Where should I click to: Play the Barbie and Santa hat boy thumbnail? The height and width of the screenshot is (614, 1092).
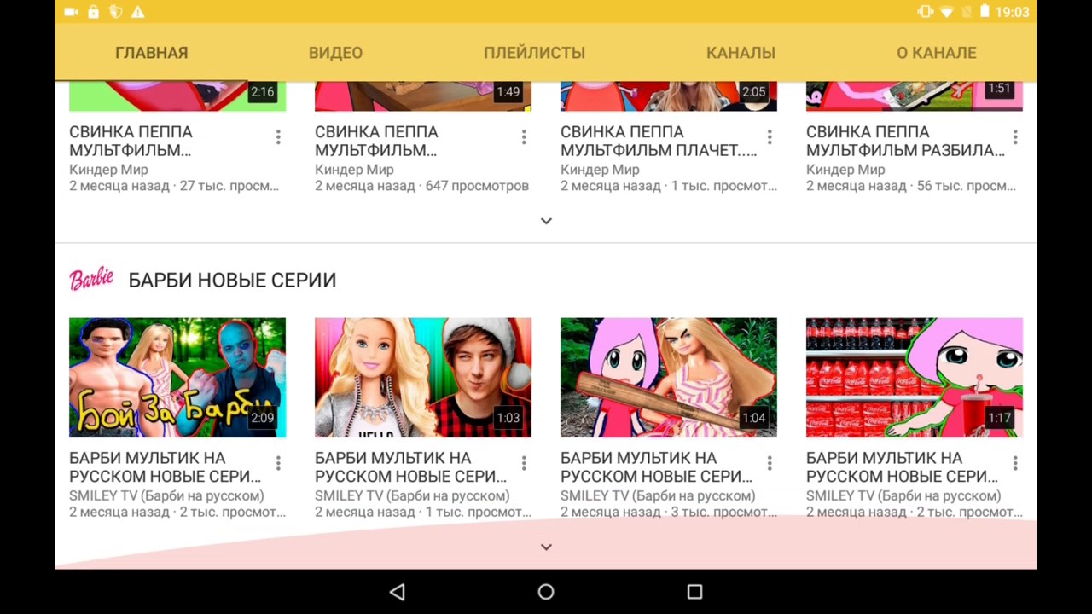click(x=423, y=378)
